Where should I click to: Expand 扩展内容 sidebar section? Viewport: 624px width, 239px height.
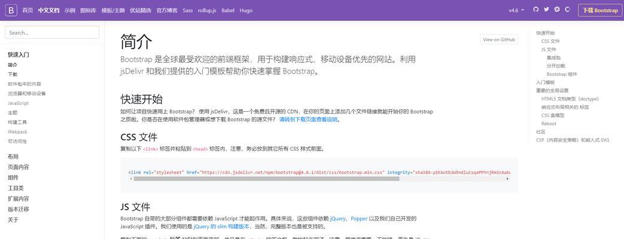click(x=19, y=198)
